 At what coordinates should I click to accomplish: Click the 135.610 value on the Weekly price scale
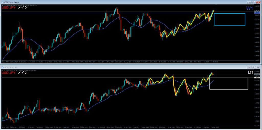257,47
